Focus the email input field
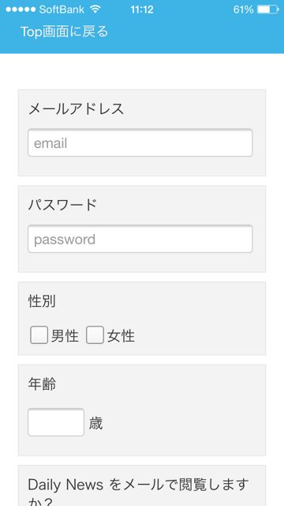Image resolution: width=284 pixels, height=506 pixels. [x=140, y=142]
